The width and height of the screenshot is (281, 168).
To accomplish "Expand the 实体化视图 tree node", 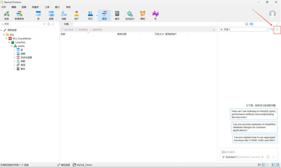I will coord(14,57).
